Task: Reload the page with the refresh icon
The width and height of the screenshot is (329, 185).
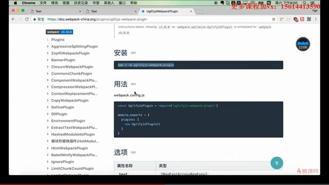Action: coord(27,19)
